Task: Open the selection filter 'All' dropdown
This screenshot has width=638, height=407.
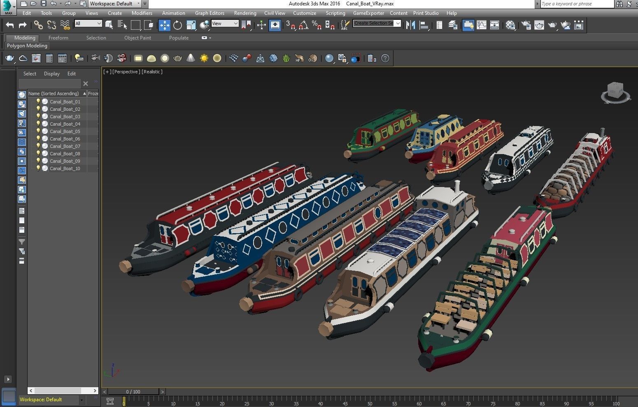Action: click(88, 23)
